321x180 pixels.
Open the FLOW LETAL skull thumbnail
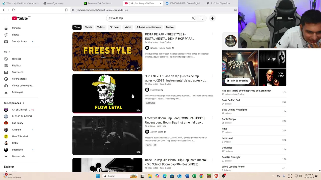pos(107,93)
